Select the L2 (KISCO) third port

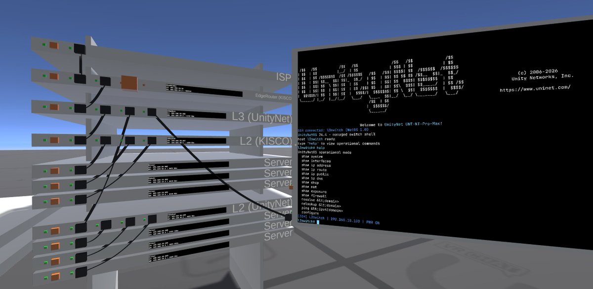[130, 141]
